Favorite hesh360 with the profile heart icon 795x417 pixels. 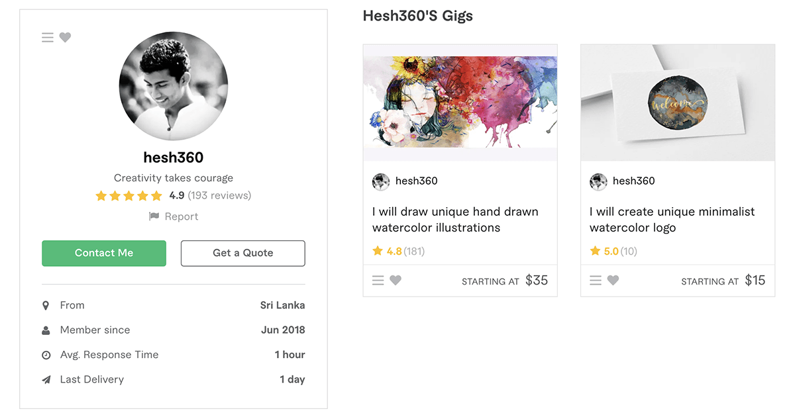(65, 38)
